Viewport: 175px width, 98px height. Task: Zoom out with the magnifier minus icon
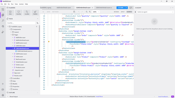pos(87,12)
